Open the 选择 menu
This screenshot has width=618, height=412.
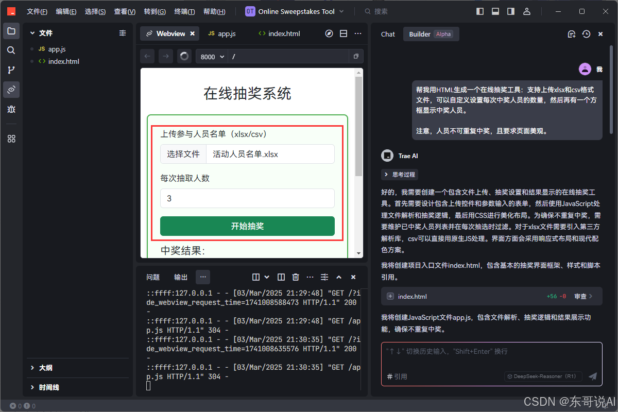pos(95,11)
